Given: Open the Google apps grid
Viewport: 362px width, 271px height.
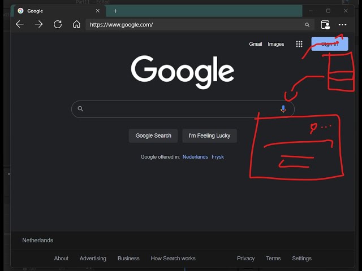Looking at the screenshot, I should click(x=299, y=44).
